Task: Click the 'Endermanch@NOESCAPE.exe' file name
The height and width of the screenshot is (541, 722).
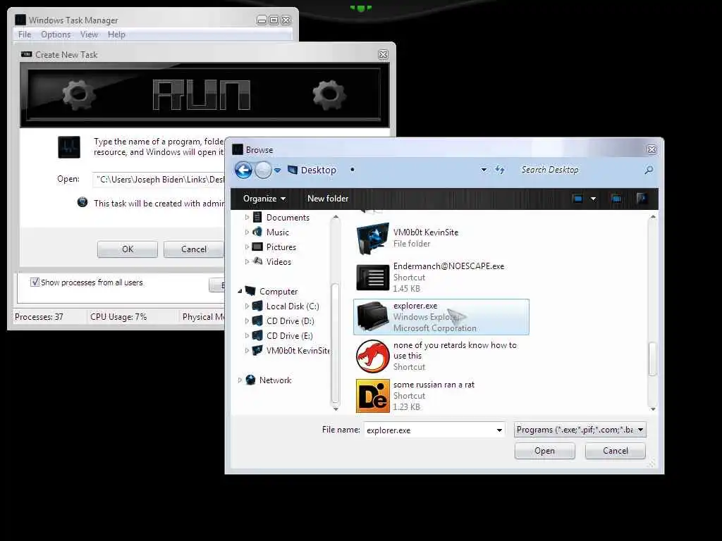Action: [448, 266]
